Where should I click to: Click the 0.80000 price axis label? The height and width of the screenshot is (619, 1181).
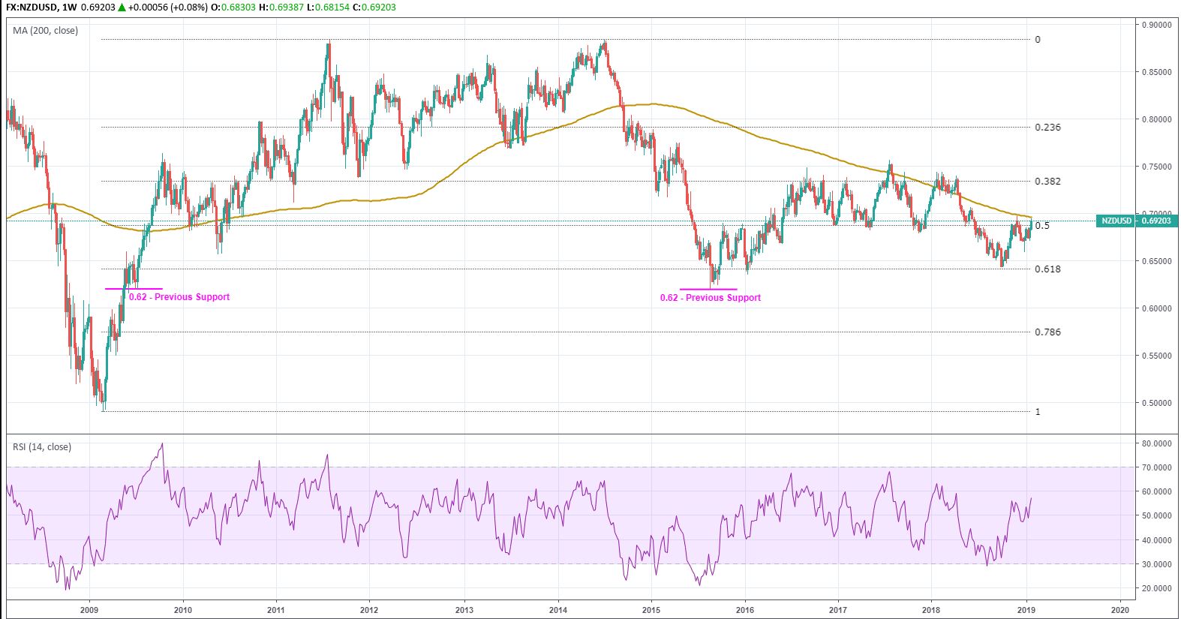click(1155, 119)
